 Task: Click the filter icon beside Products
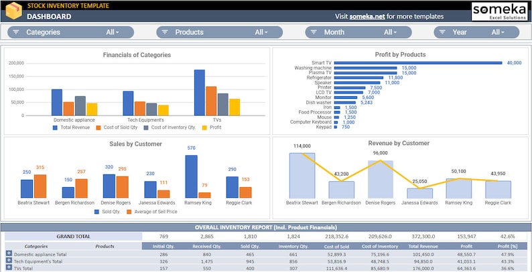pos(165,32)
